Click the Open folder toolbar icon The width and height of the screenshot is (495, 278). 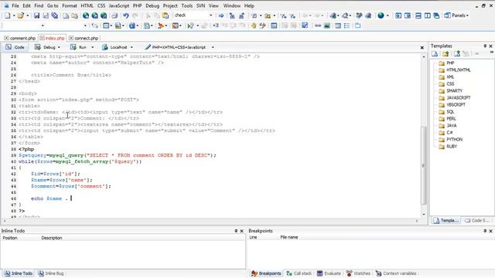(21, 15)
